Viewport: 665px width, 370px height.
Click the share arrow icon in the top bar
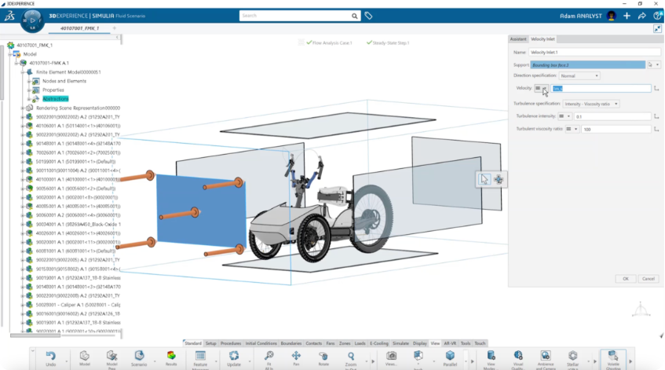pos(642,16)
